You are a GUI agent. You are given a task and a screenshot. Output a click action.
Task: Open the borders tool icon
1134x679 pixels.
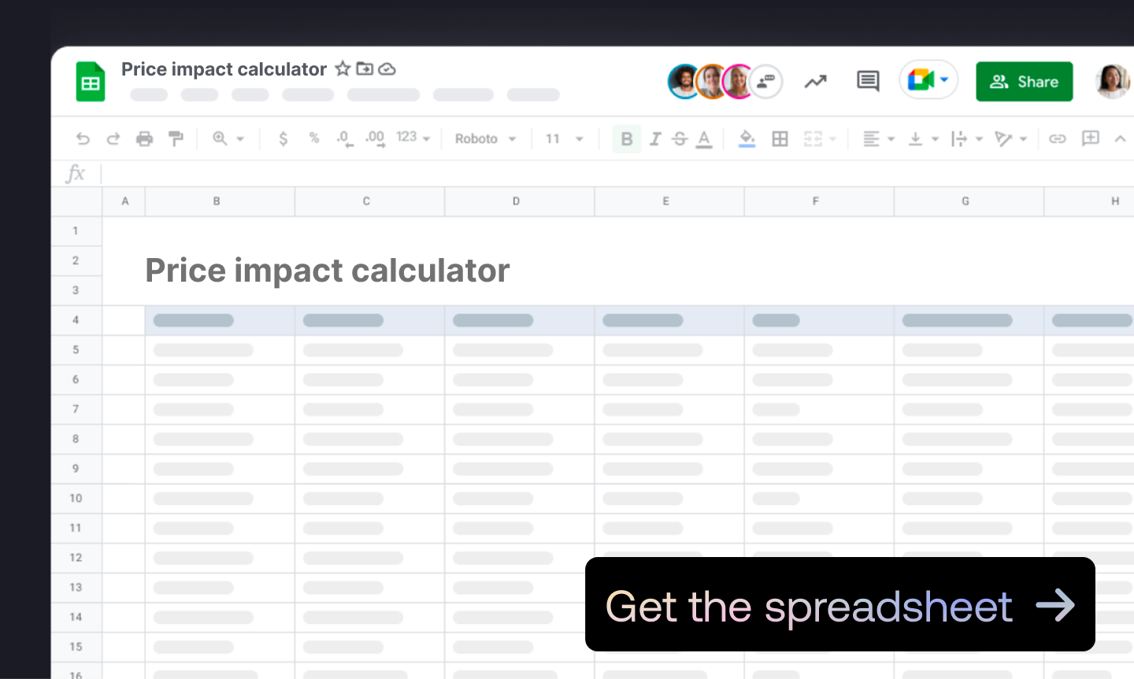coord(780,139)
